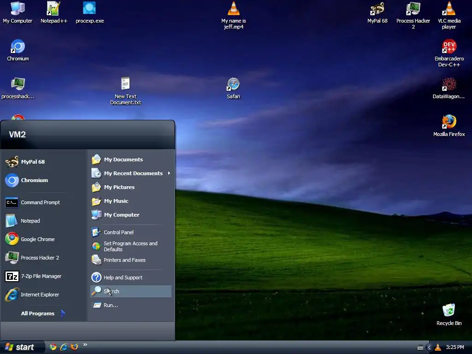This screenshot has height=354, width=472.
Task: Launch Chrome from Quick Launch bar
Action: pyautogui.click(x=53, y=347)
